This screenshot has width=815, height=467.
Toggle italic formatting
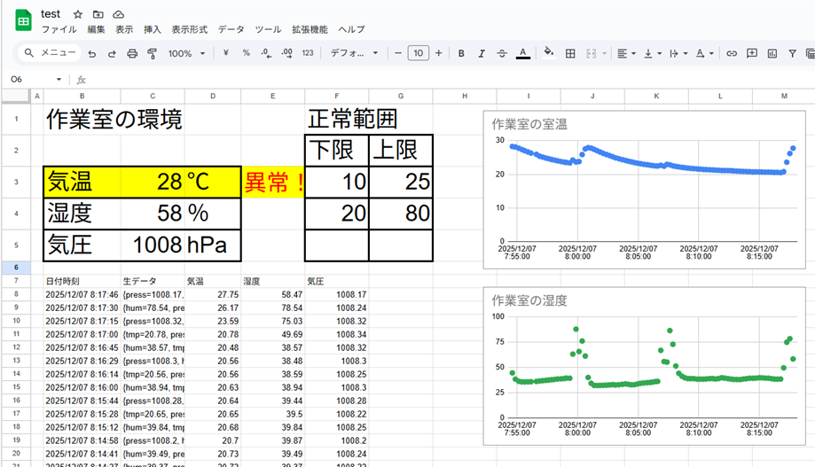point(482,53)
